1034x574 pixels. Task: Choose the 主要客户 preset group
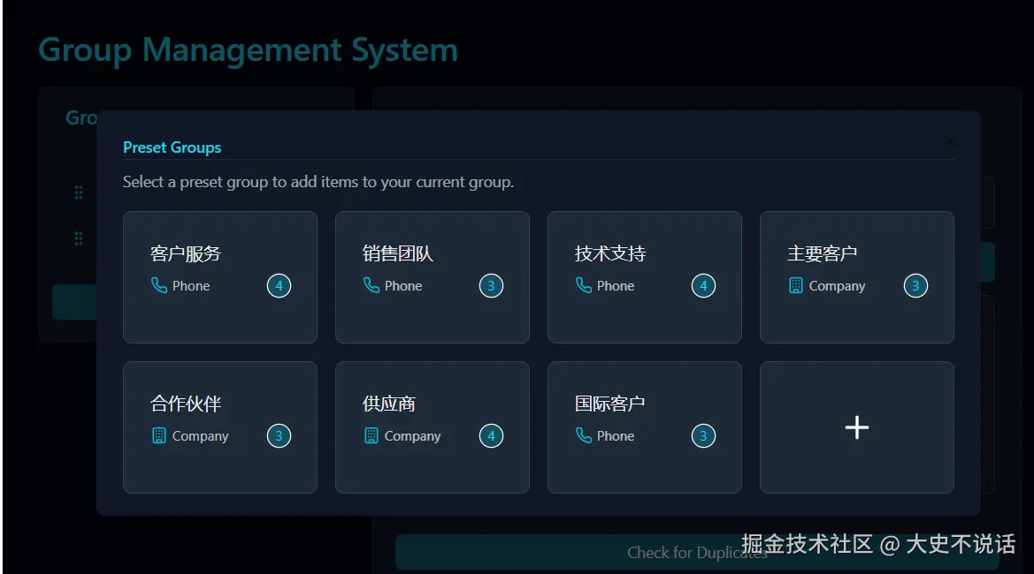855,276
